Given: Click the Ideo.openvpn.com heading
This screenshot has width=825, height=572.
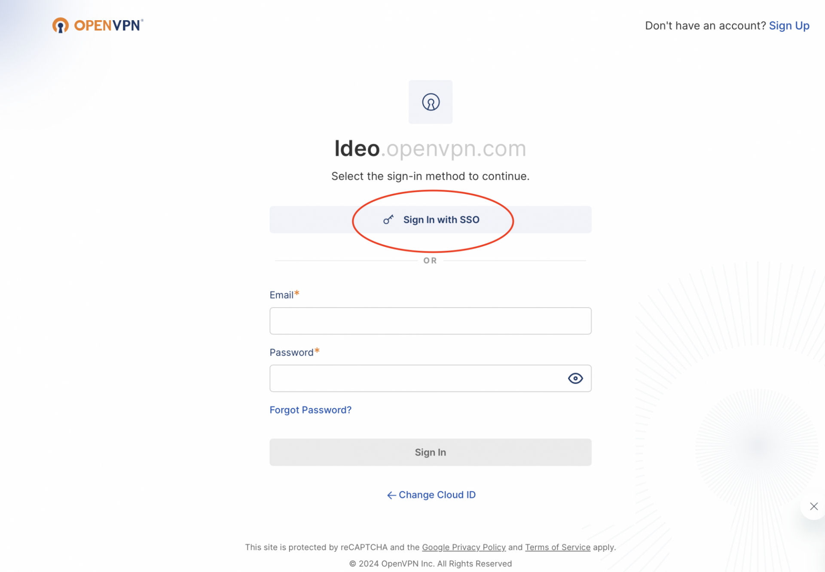Looking at the screenshot, I should pos(431,148).
